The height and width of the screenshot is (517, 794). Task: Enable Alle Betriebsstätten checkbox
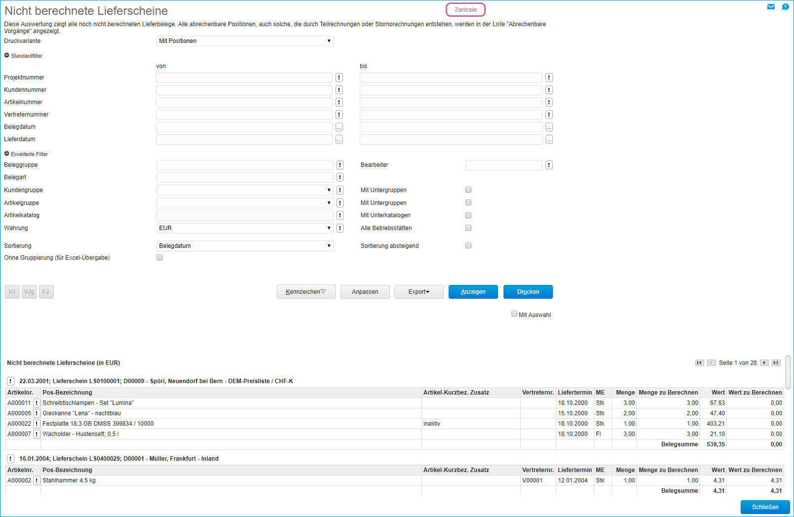pos(468,228)
